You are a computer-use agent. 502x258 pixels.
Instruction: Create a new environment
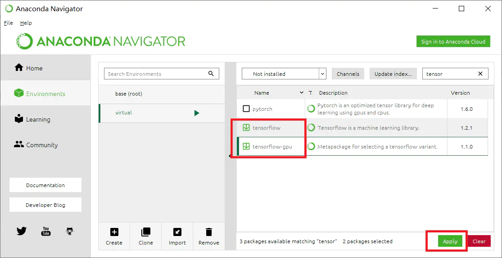(114, 236)
